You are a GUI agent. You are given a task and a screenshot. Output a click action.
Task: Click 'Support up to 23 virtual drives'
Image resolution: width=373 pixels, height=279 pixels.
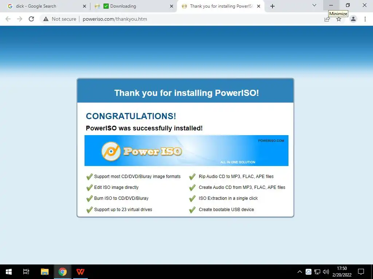coord(123,210)
